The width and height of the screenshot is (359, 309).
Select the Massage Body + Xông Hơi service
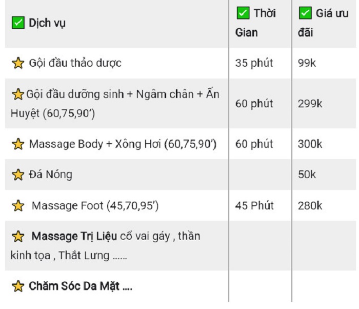(123, 144)
